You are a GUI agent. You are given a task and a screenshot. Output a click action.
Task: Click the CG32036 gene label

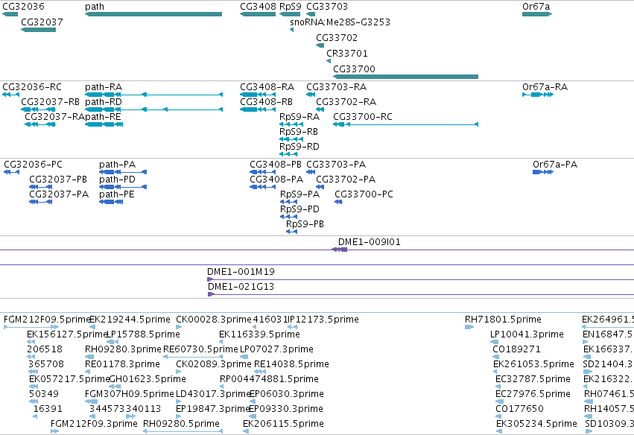coord(23,7)
